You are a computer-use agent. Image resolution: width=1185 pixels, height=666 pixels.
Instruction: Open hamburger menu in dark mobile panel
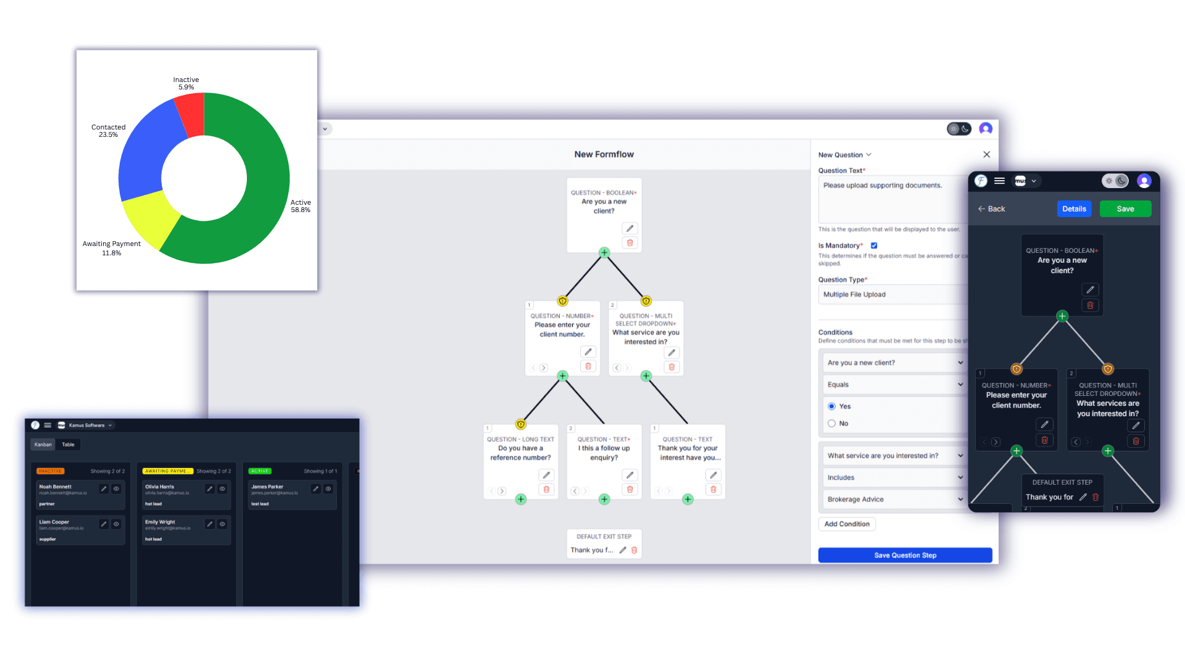(x=999, y=181)
